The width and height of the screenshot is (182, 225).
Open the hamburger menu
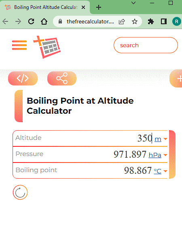pyautogui.click(x=19, y=45)
